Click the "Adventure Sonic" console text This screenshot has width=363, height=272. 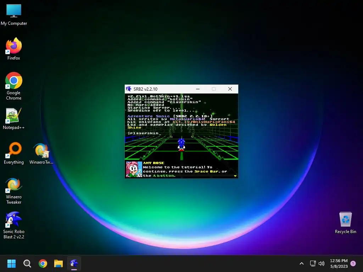[x=149, y=116]
